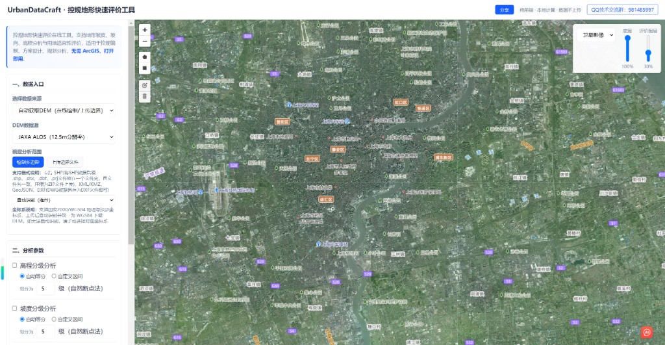Viewport: 665px width, 345px height.
Task: Open the 卫星影像 basemap dropdown
Action: point(596,35)
